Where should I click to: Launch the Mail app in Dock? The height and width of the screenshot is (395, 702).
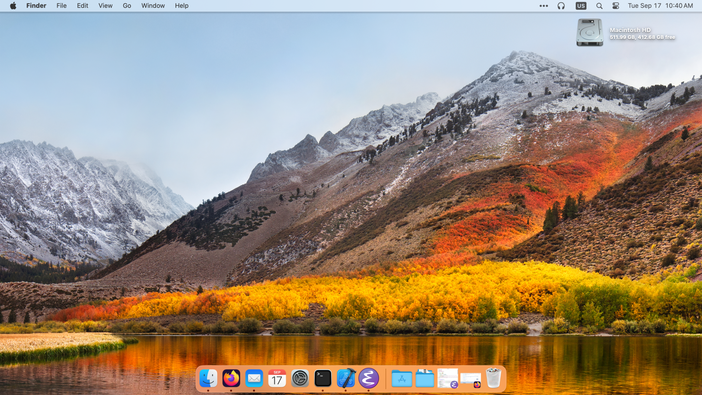click(254, 378)
